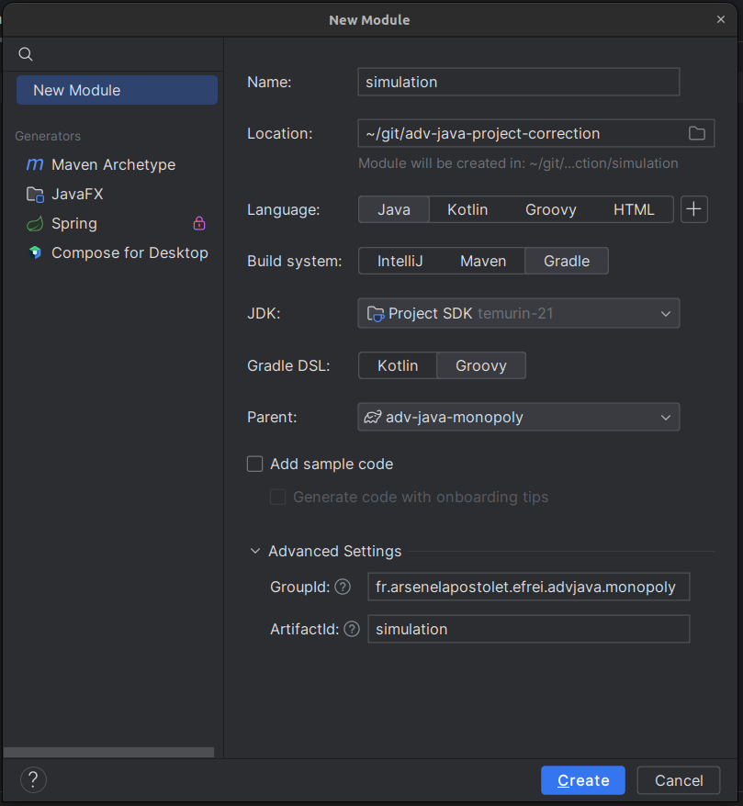Add another language with the plus button
743x806 pixels.
point(693,209)
